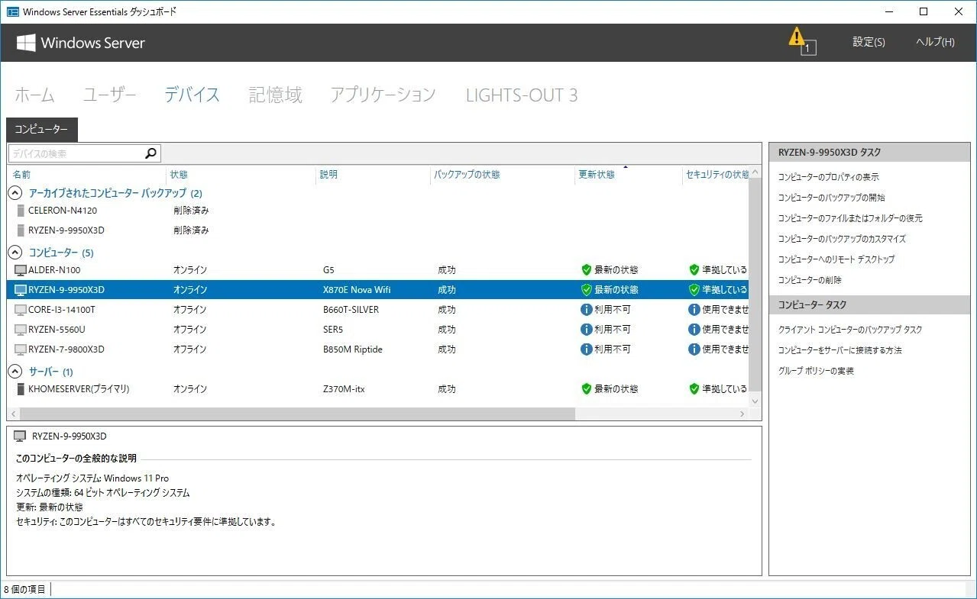Open 設定(S) in the header

click(x=869, y=42)
